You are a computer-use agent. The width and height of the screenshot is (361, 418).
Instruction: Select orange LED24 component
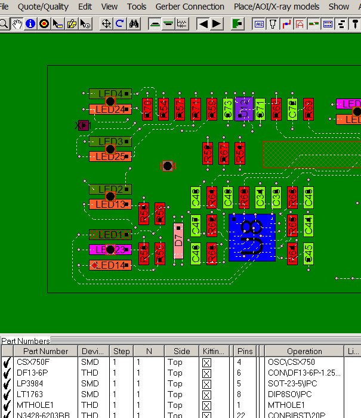pos(110,109)
